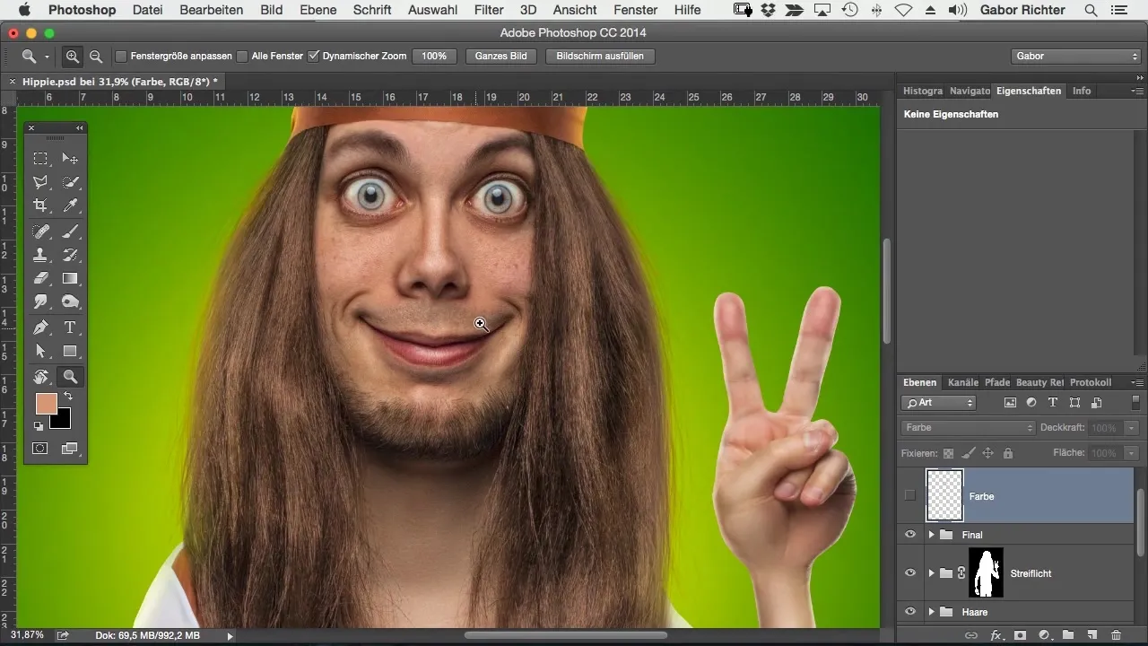Image resolution: width=1148 pixels, height=646 pixels.
Task: Select the Rectangular Marquee tool
Action: pyautogui.click(x=40, y=159)
